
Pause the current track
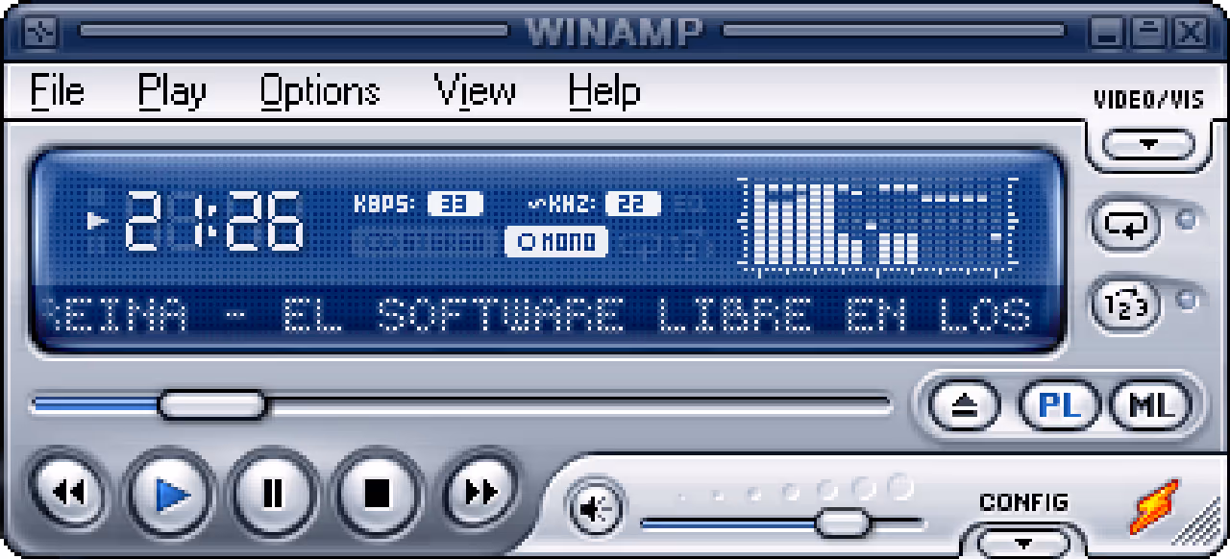point(274,495)
